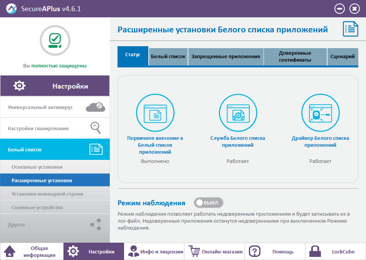Open Общая информация at bottom bar

click(39, 252)
